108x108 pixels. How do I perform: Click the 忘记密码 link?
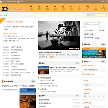click(x=102, y=30)
